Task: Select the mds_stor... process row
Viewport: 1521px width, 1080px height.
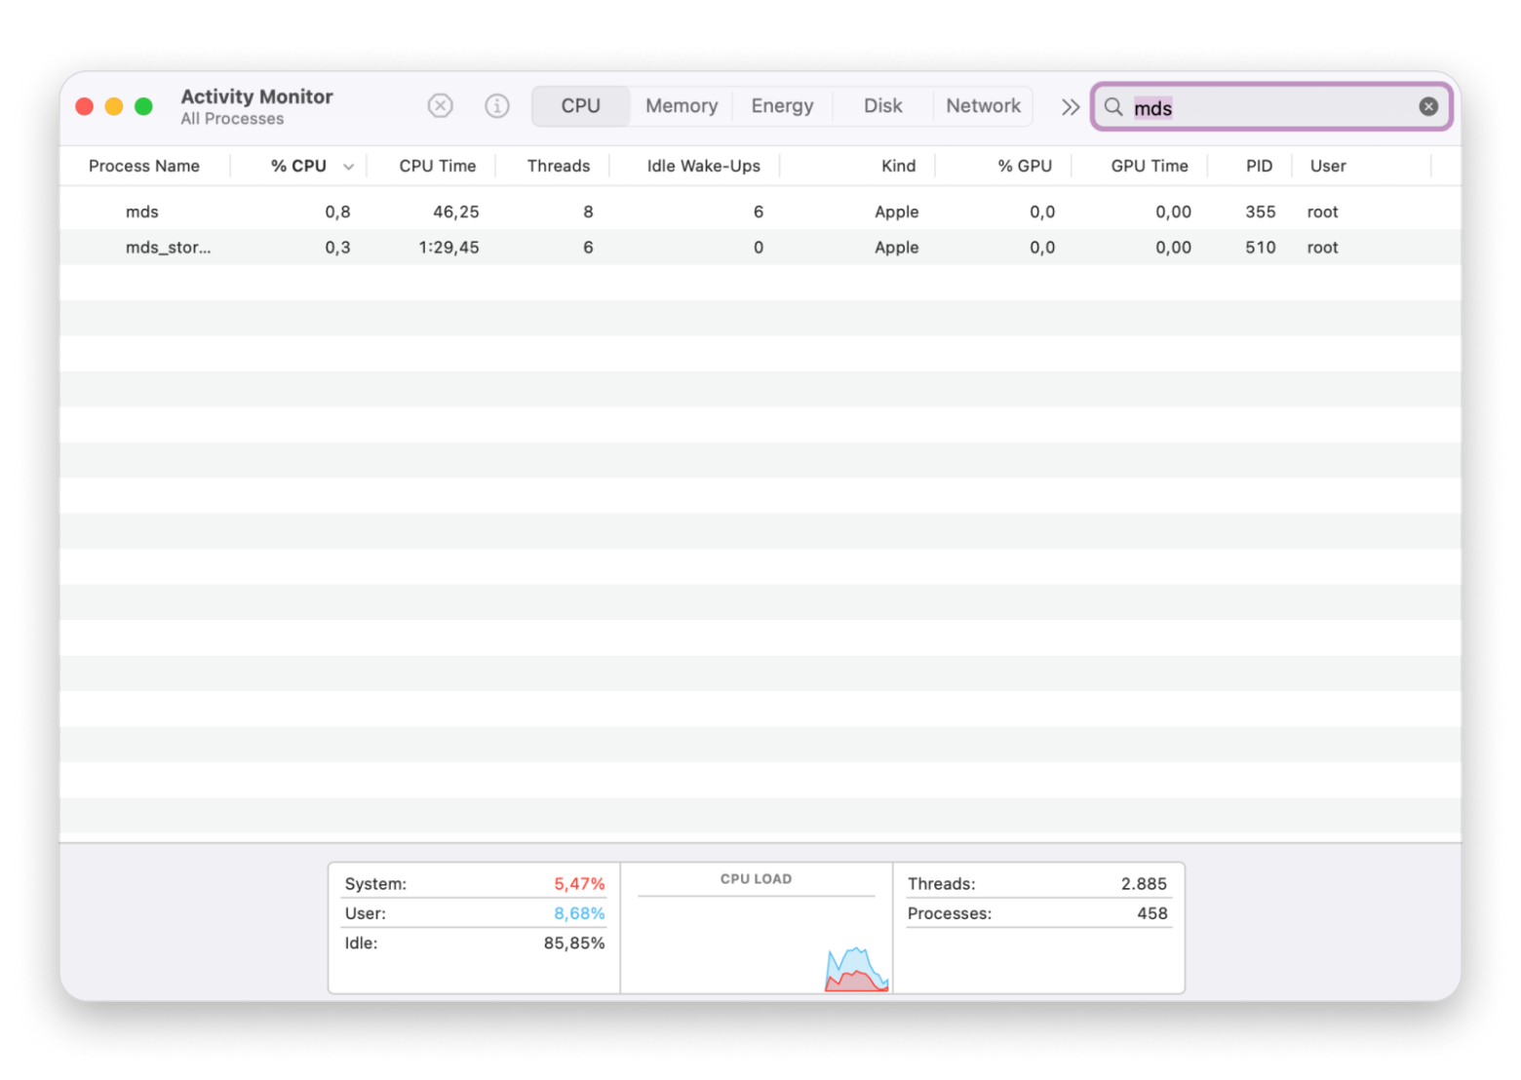Action: coord(760,248)
